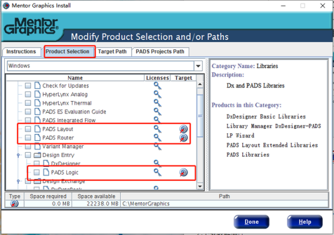Select the PADS Integrated Flow row text
This screenshot has width=334, height=235.
(x=69, y=120)
